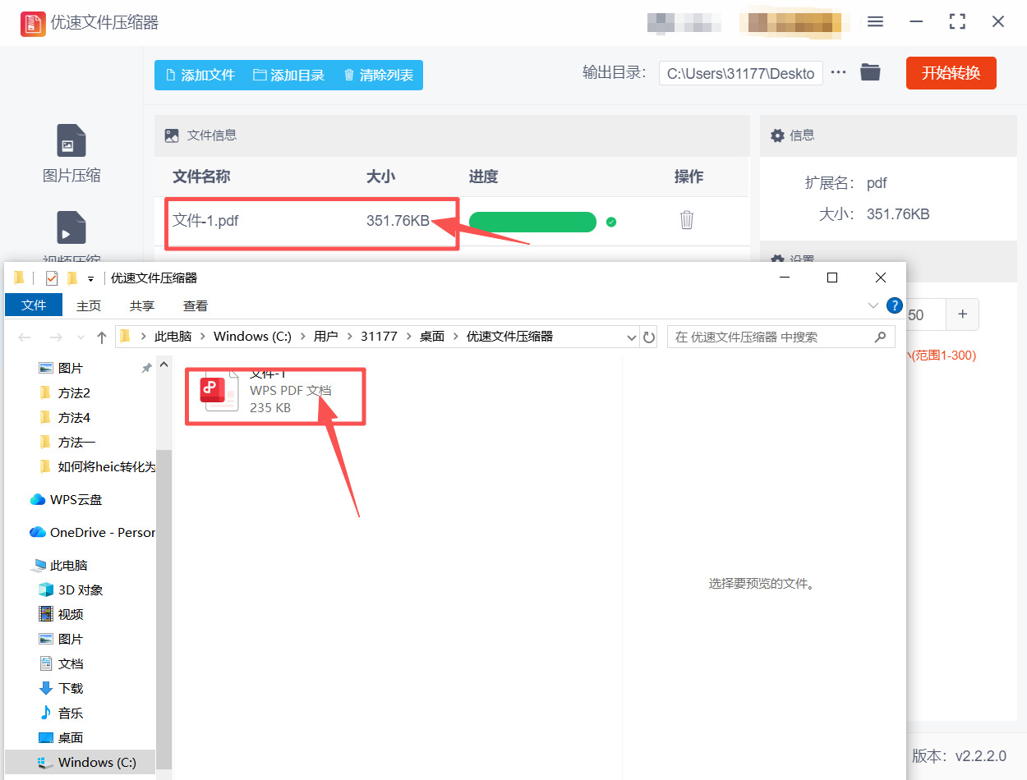Image resolution: width=1027 pixels, height=780 pixels.
Task: Collapse the Explorer ribbon with the chevron
Action: [x=873, y=305]
